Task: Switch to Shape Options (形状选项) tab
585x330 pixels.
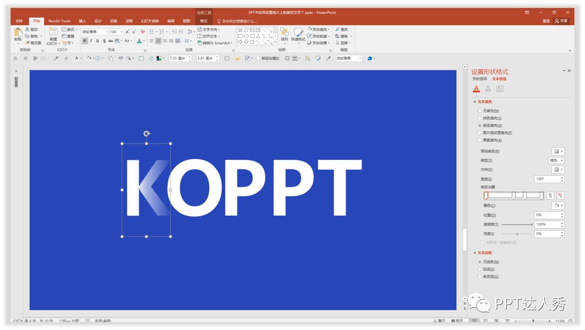Action: (480, 79)
